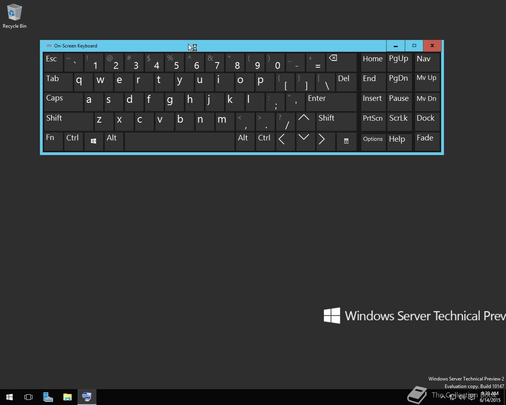Click the tilde backtick key
506x405 pixels.
(74, 62)
